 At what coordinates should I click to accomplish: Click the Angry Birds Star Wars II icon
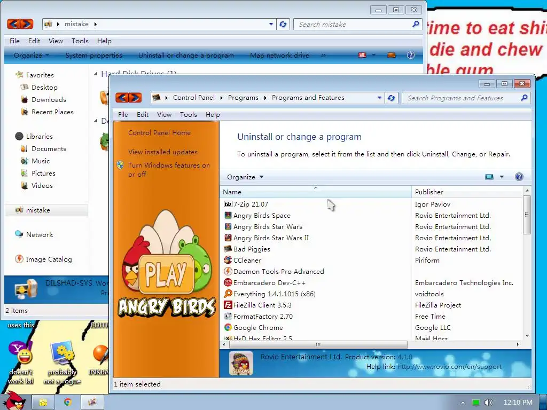[x=228, y=238]
